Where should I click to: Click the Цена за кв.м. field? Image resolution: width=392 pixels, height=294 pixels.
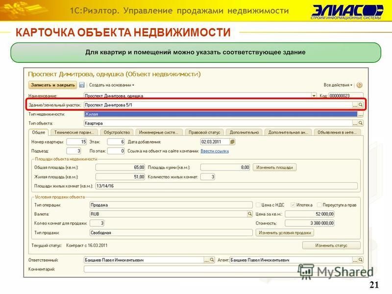(310, 214)
